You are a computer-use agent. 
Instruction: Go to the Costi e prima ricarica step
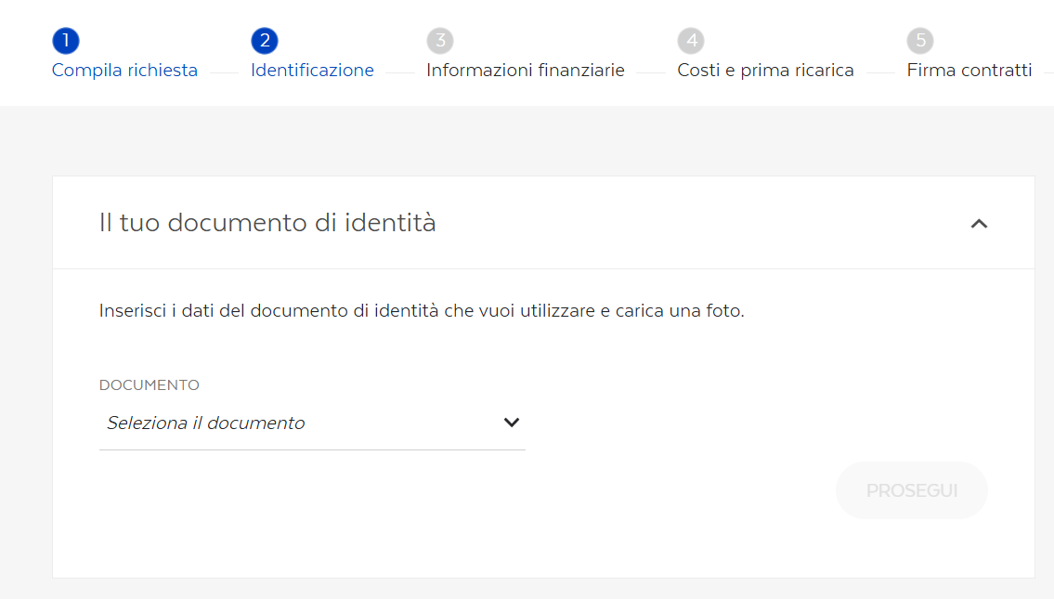pyautogui.click(x=765, y=70)
